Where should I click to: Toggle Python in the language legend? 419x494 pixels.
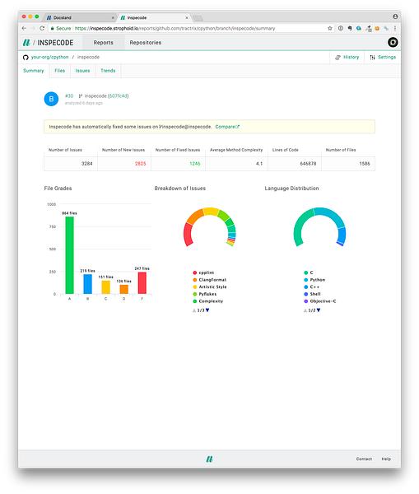pyautogui.click(x=314, y=280)
